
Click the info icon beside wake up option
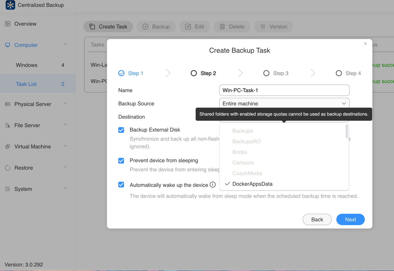click(x=213, y=185)
